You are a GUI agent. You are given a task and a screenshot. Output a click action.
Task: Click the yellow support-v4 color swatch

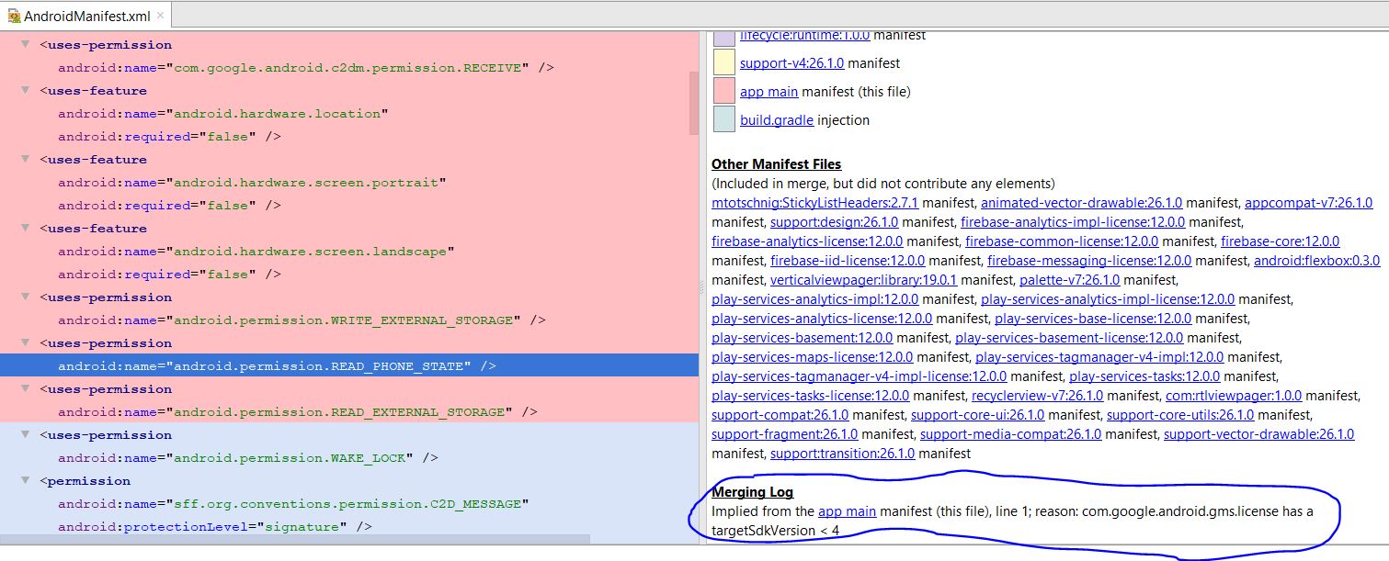(723, 62)
